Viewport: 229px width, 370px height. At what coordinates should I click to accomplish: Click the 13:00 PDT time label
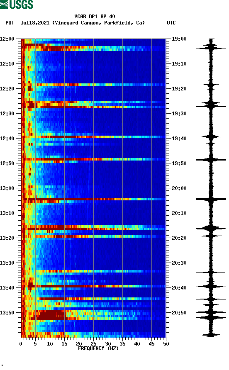point(7,188)
